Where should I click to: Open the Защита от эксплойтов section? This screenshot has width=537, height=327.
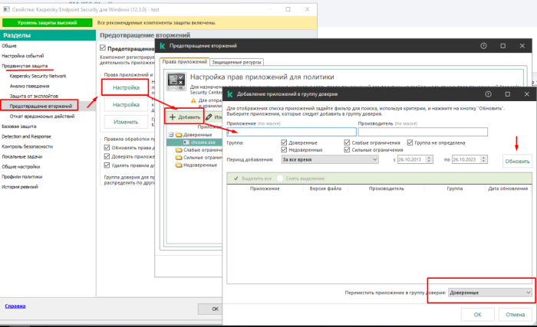pos(34,96)
